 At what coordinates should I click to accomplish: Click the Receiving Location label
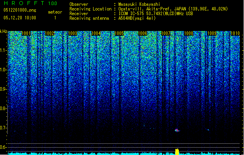tap(90, 9)
